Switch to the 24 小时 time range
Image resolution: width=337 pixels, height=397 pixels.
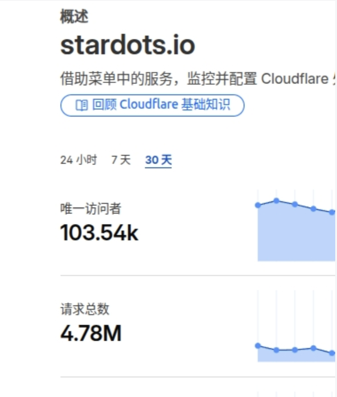[x=78, y=160]
